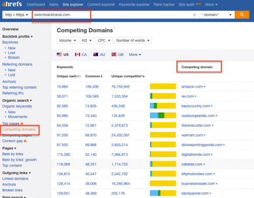
Task: Click the amazon.com competing domain link
Action: (192, 87)
